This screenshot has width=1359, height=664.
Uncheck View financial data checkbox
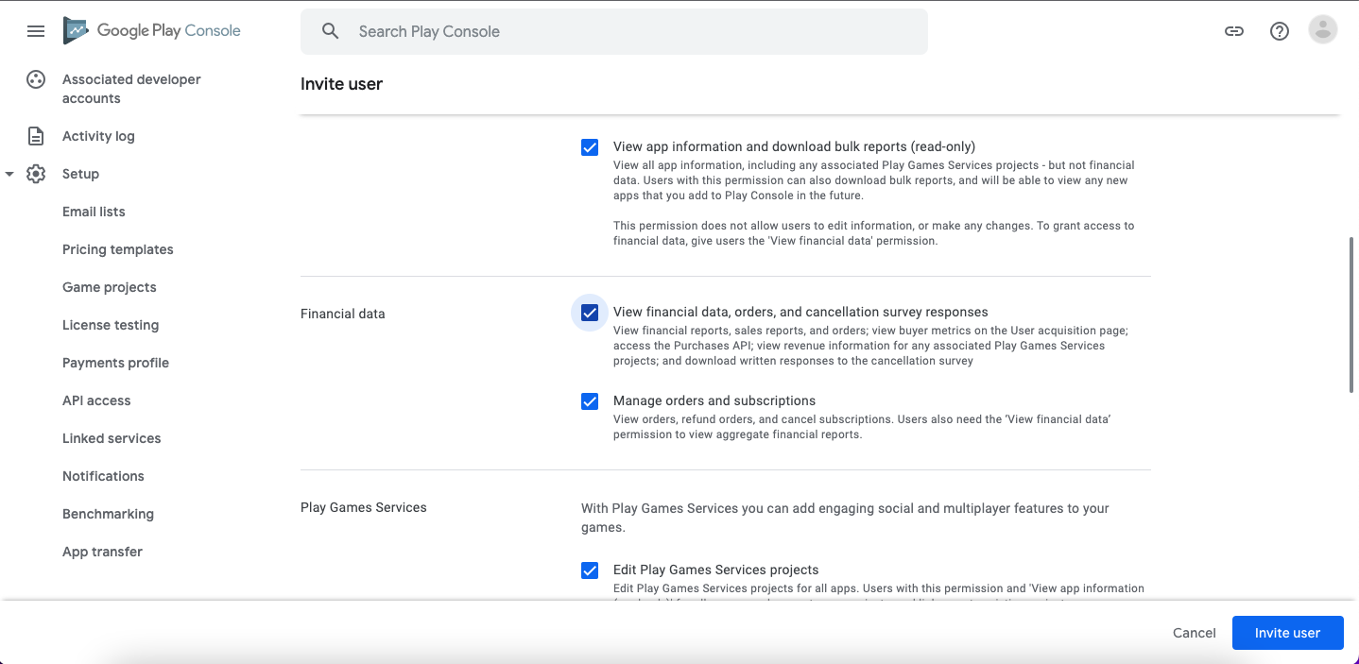pos(590,313)
